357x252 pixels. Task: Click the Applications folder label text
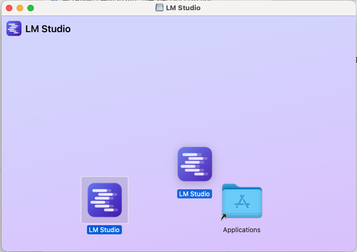(x=242, y=229)
